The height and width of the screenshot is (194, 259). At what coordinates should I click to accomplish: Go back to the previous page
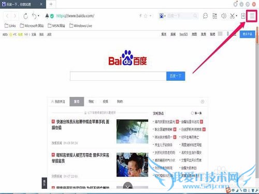pyautogui.click(x=7, y=16)
